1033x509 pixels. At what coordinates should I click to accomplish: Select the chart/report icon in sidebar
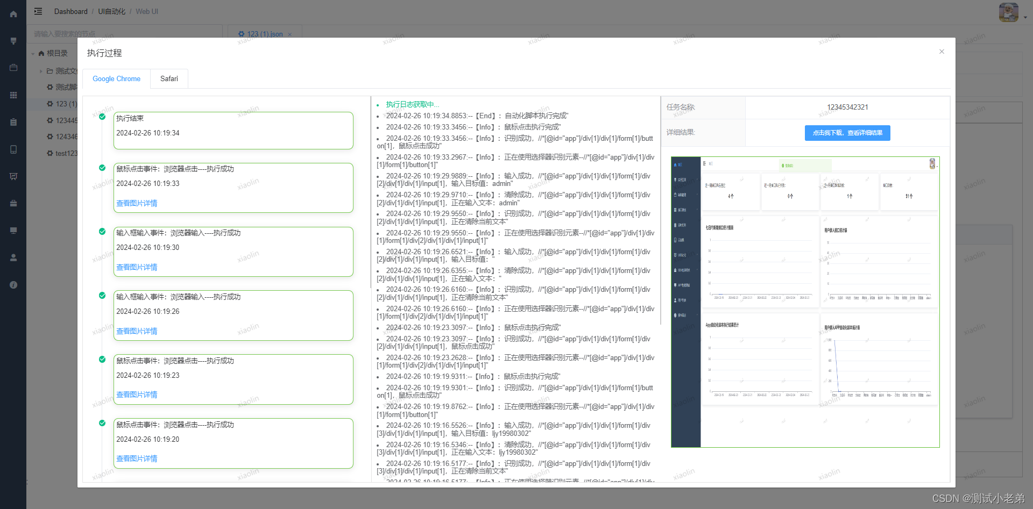tap(13, 176)
